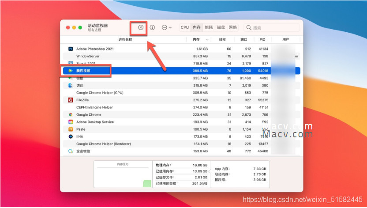The width and height of the screenshot is (367, 208).
Task: Click the FileZilla app icon
Action: (x=71, y=100)
